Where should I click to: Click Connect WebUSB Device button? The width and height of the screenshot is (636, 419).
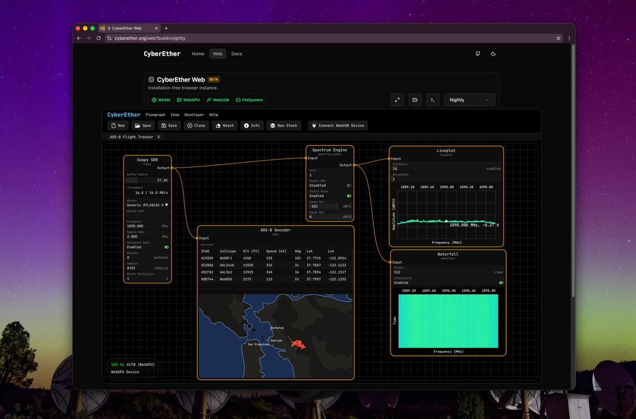pos(338,126)
